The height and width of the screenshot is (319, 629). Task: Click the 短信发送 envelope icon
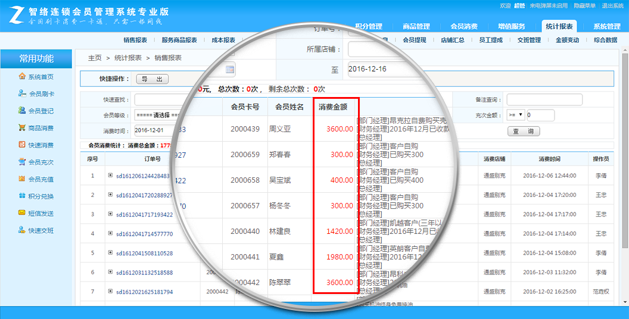pyautogui.click(x=22, y=213)
